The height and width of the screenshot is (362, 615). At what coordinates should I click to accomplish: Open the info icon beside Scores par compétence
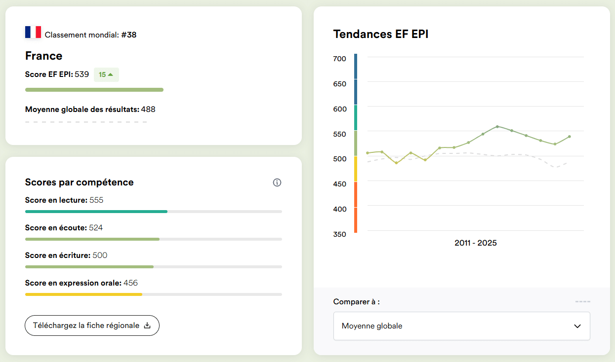tap(277, 182)
